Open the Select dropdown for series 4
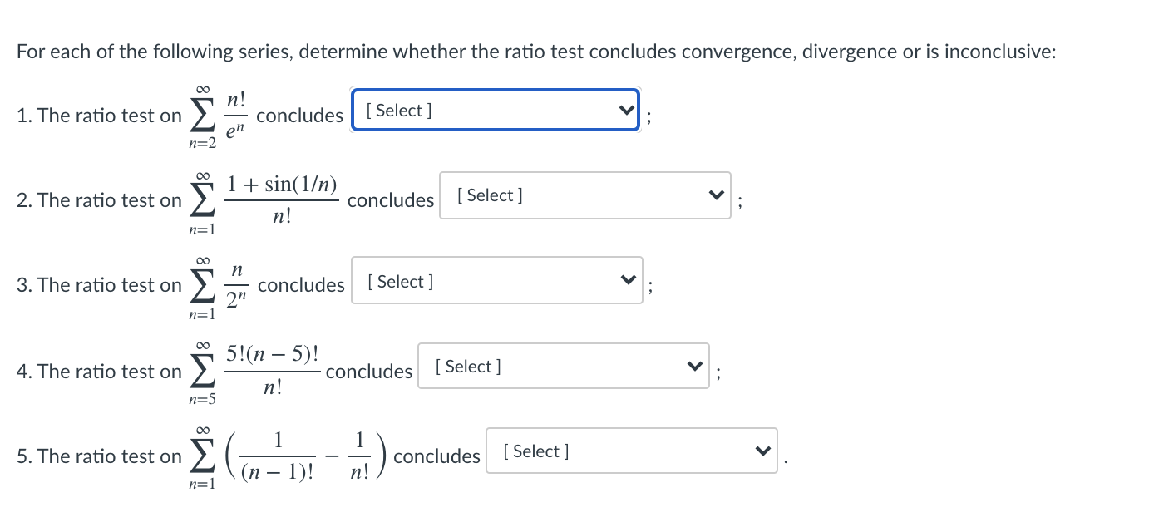The height and width of the screenshot is (532, 1149). coord(564,366)
